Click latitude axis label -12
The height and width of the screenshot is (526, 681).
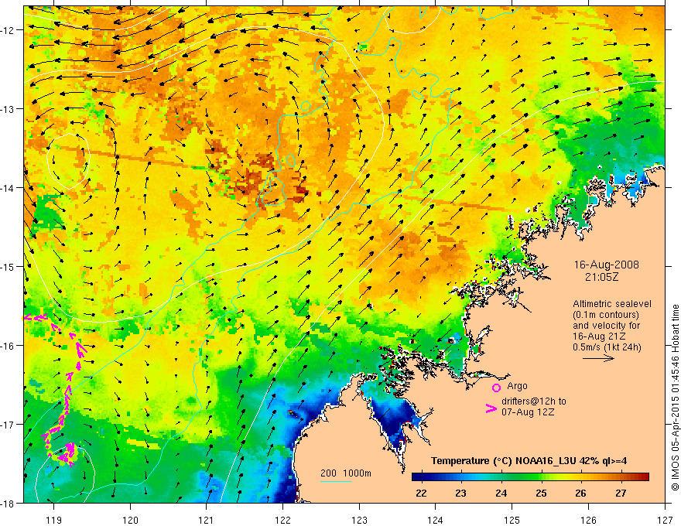click(8, 30)
